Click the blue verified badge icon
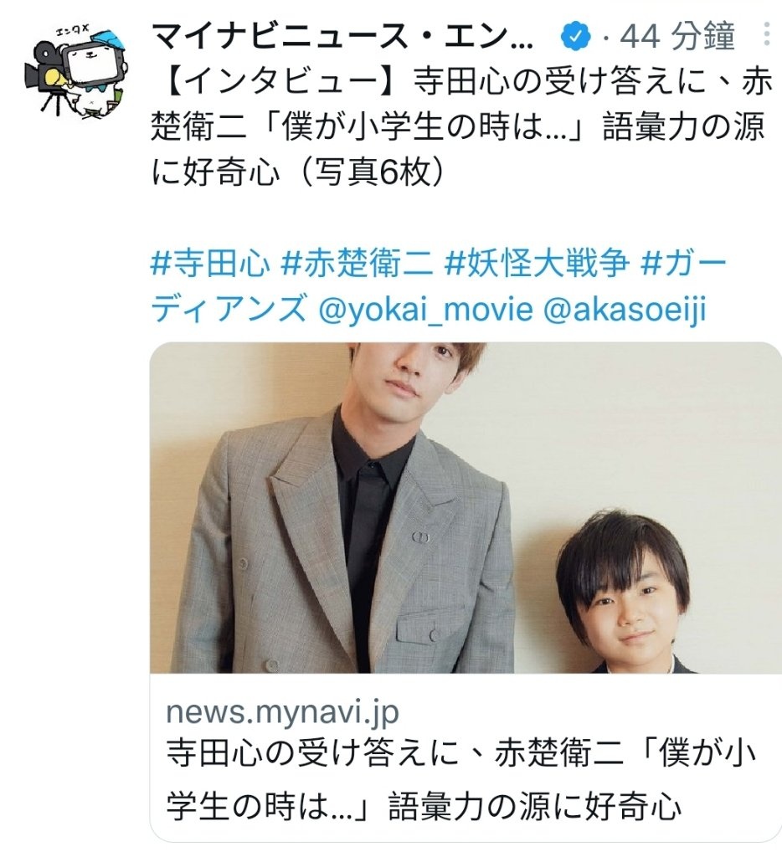Screen dimensions: 782x857 [x=576, y=37]
